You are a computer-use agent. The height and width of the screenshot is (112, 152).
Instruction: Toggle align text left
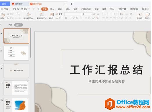tap(104, 18)
